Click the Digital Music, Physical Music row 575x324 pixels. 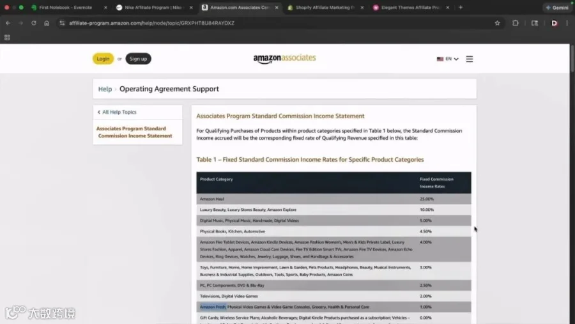[x=333, y=220]
